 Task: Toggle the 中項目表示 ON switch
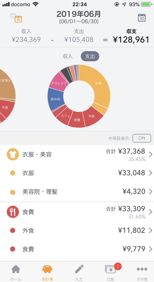(142, 138)
